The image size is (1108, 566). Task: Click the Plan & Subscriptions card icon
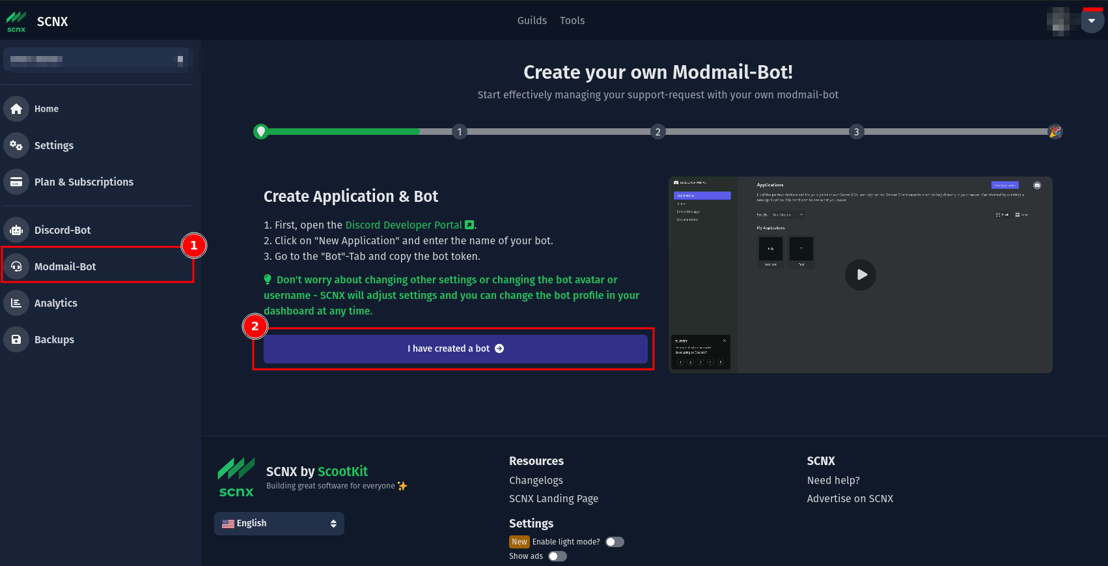point(16,182)
